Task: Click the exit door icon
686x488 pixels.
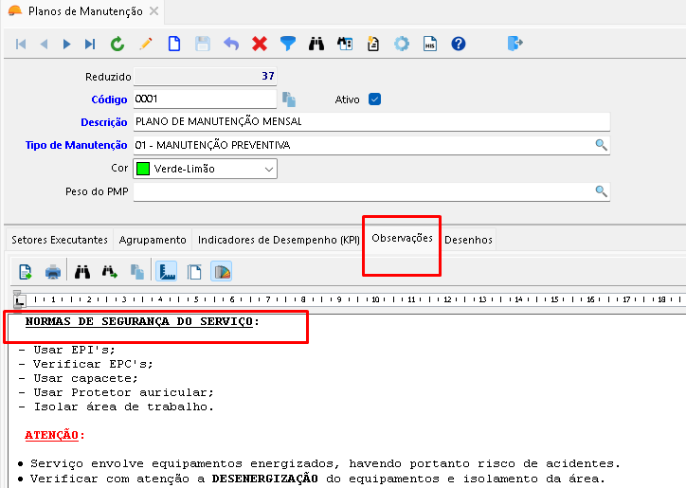Action: [x=514, y=44]
